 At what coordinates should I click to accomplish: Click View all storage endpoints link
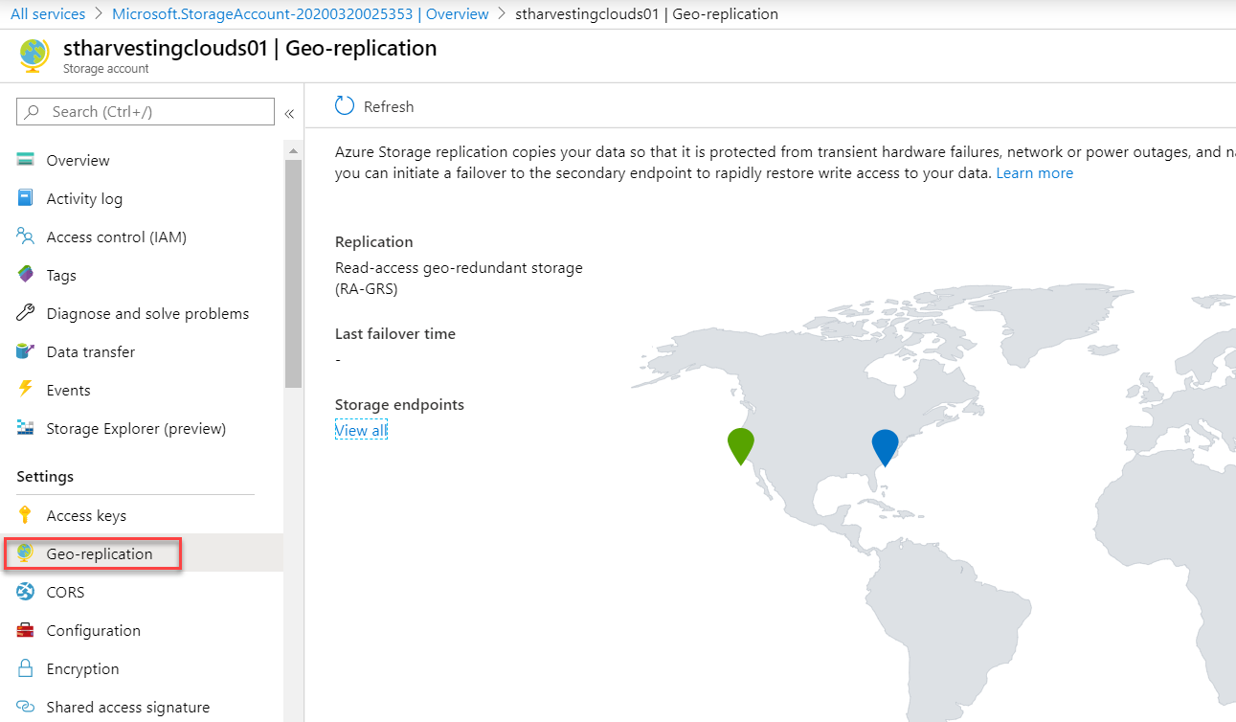[361, 430]
